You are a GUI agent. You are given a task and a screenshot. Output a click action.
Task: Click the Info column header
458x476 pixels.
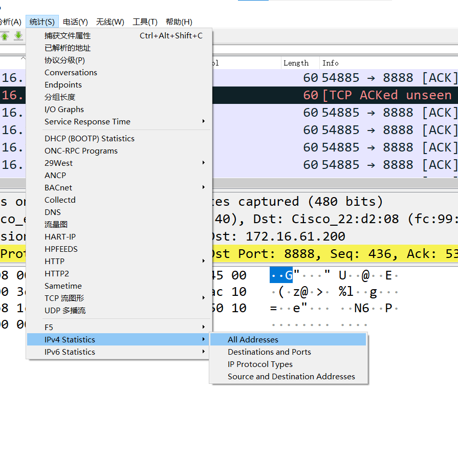[331, 63]
